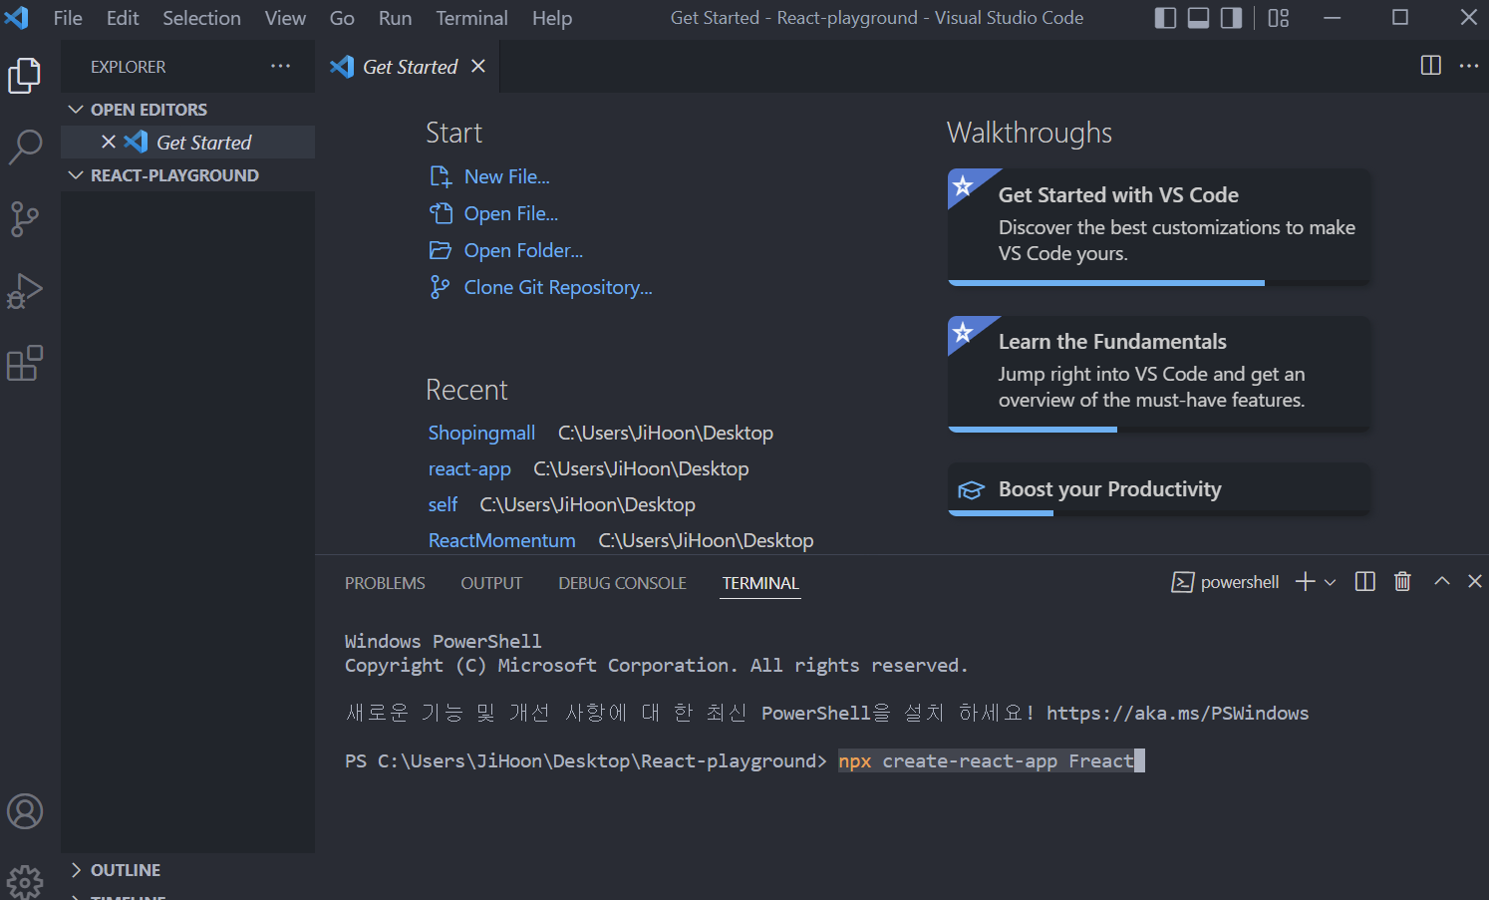The width and height of the screenshot is (1489, 900).
Task: Switch to the Problems panel tab
Action: [x=385, y=583]
